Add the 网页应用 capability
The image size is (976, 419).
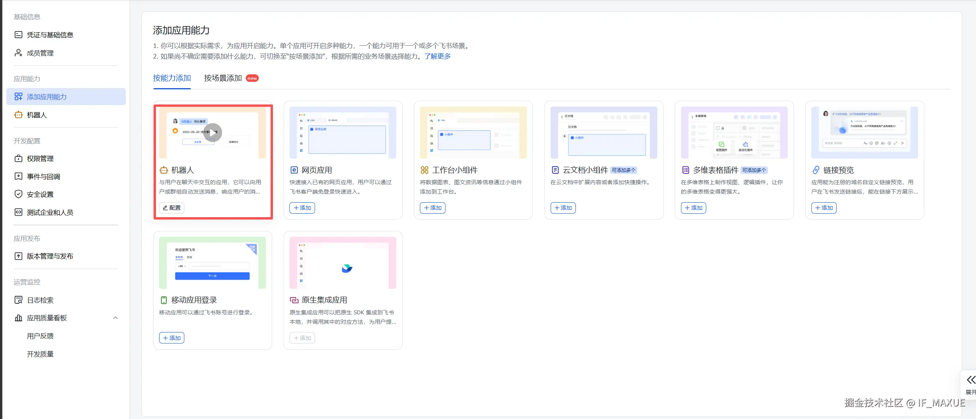302,208
